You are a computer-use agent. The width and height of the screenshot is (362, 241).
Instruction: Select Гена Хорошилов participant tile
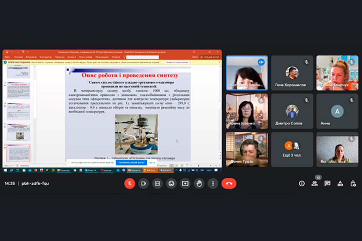click(x=292, y=73)
